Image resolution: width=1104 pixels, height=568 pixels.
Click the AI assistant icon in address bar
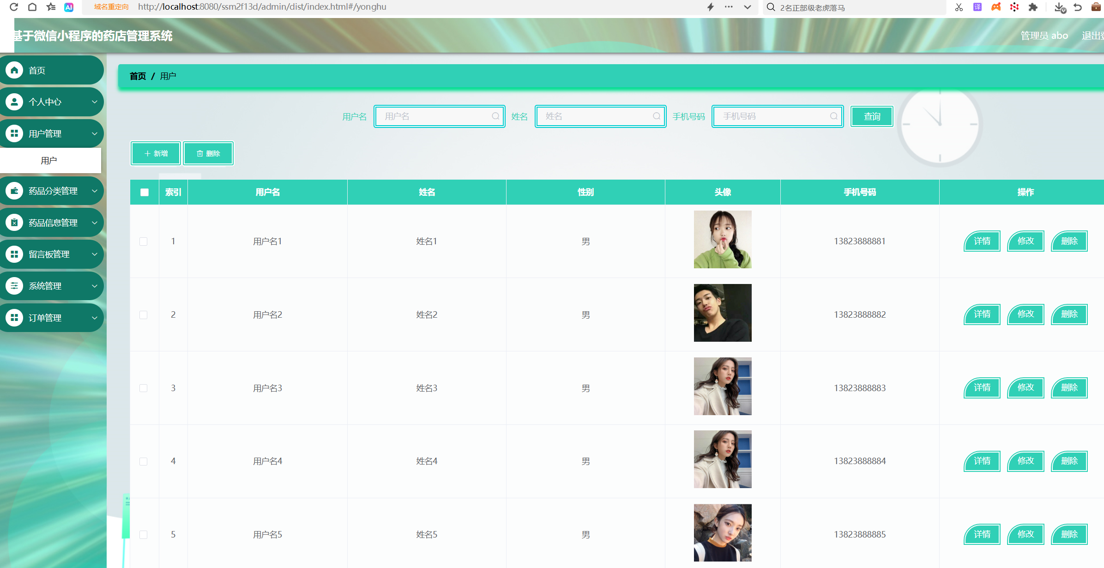click(69, 7)
